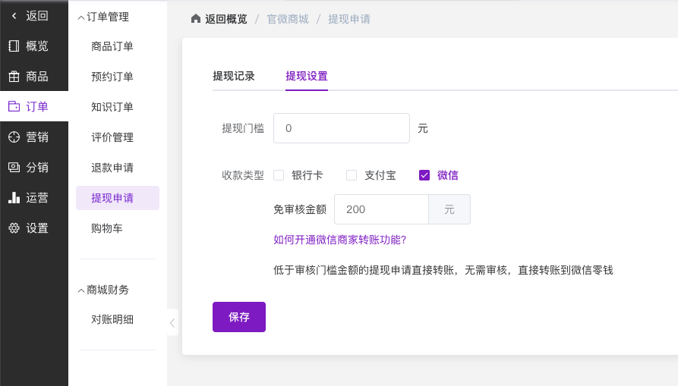
Task: Open the 概览 overview icon
Action: point(14,46)
